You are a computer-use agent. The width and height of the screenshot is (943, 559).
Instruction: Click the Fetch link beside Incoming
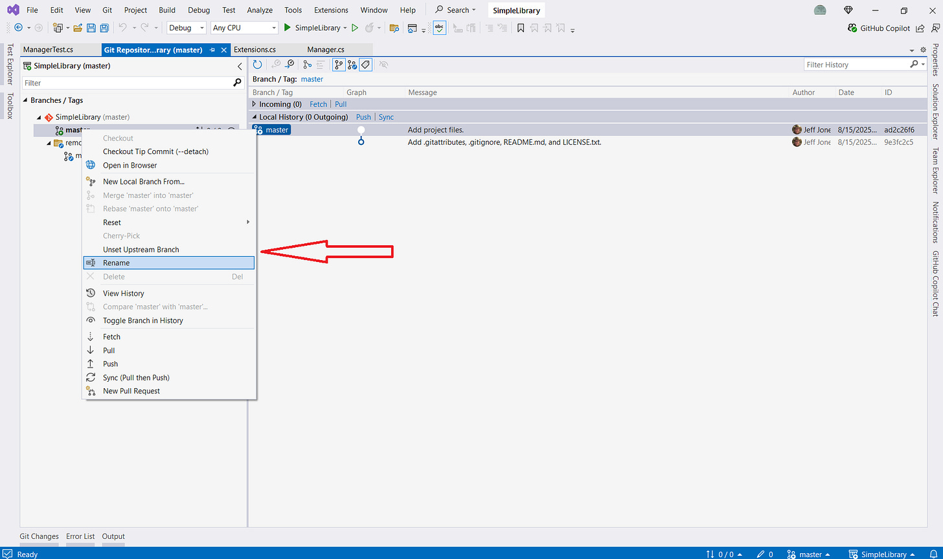tap(318, 104)
